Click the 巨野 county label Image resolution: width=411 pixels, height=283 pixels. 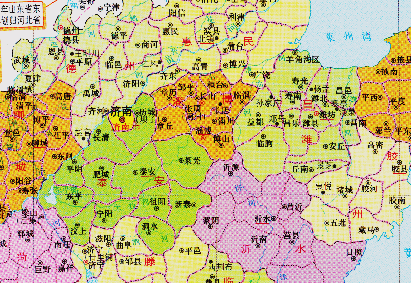42,269
